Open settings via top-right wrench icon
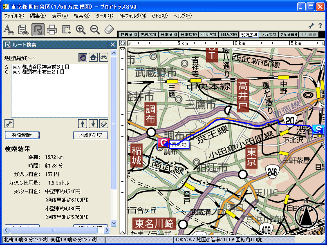 click(x=311, y=26)
